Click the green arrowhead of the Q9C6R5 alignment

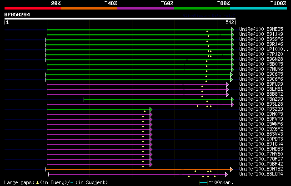231,74
